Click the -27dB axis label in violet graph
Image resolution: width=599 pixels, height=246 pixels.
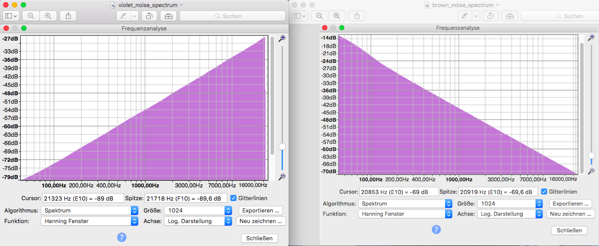pos(10,38)
